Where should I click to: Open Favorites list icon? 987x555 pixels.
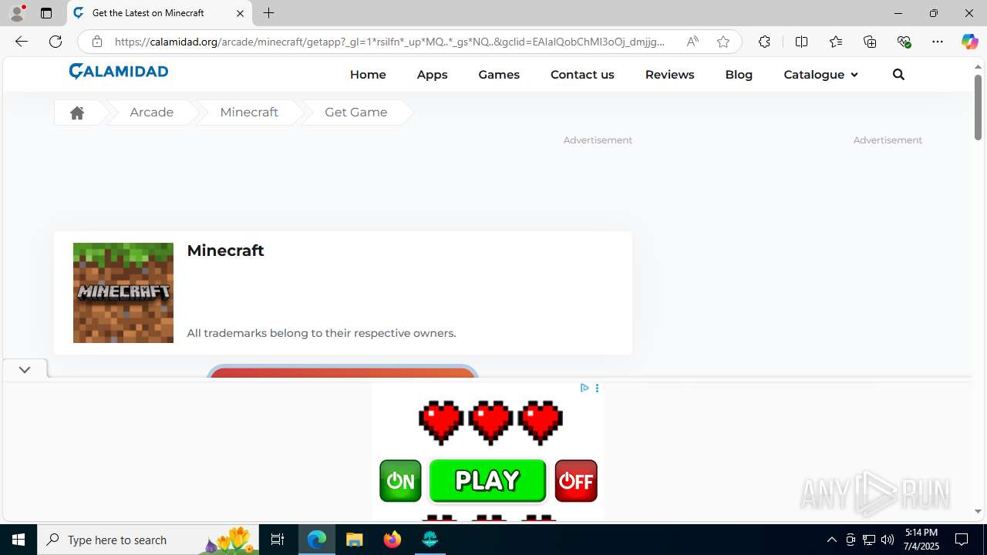(x=836, y=42)
